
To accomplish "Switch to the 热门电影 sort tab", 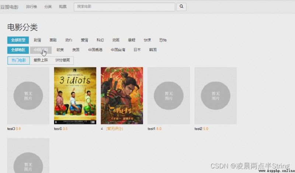I will 19,60.
